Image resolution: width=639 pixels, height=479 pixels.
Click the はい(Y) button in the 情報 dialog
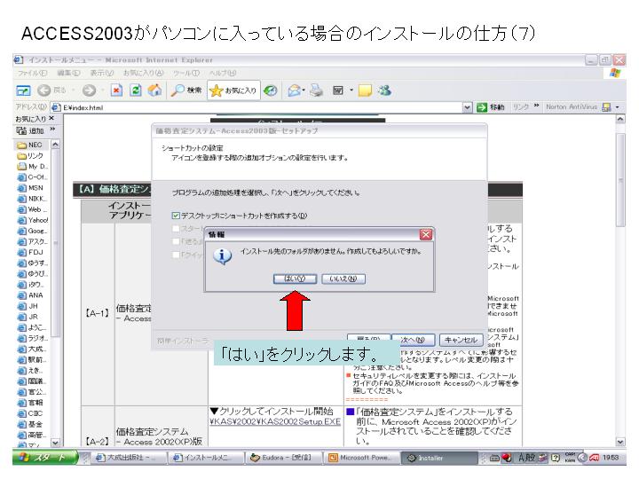[295, 279]
